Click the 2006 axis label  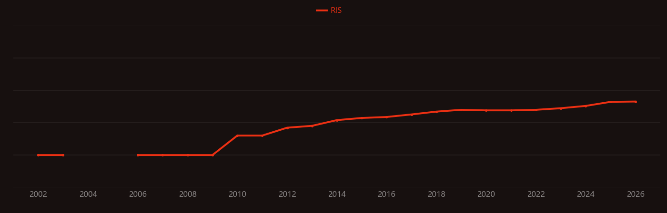(138, 194)
